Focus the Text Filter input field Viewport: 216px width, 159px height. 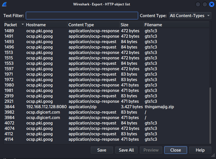(82, 15)
